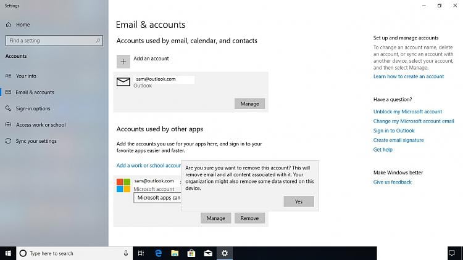Image resolution: width=463 pixels, height=260 pixels.
Task: Confirm removal by clicking Yes
Action: (299, 201)
